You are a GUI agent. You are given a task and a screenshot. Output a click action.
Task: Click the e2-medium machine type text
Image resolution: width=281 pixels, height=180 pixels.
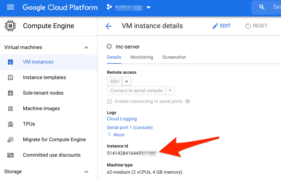point(145,172)
